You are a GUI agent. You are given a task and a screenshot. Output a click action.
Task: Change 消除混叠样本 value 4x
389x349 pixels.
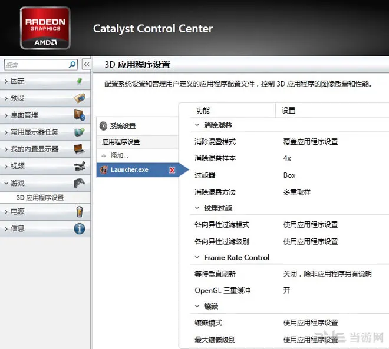pyautogui.click(x=287, y=158)
